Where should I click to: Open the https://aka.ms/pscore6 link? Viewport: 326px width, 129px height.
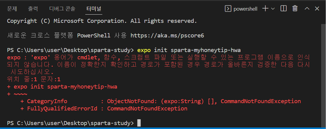[167, 36]
